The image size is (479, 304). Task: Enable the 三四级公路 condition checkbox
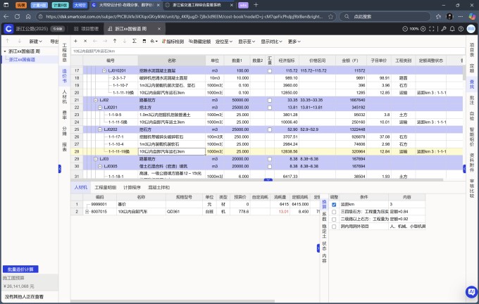tap(334, 212)
